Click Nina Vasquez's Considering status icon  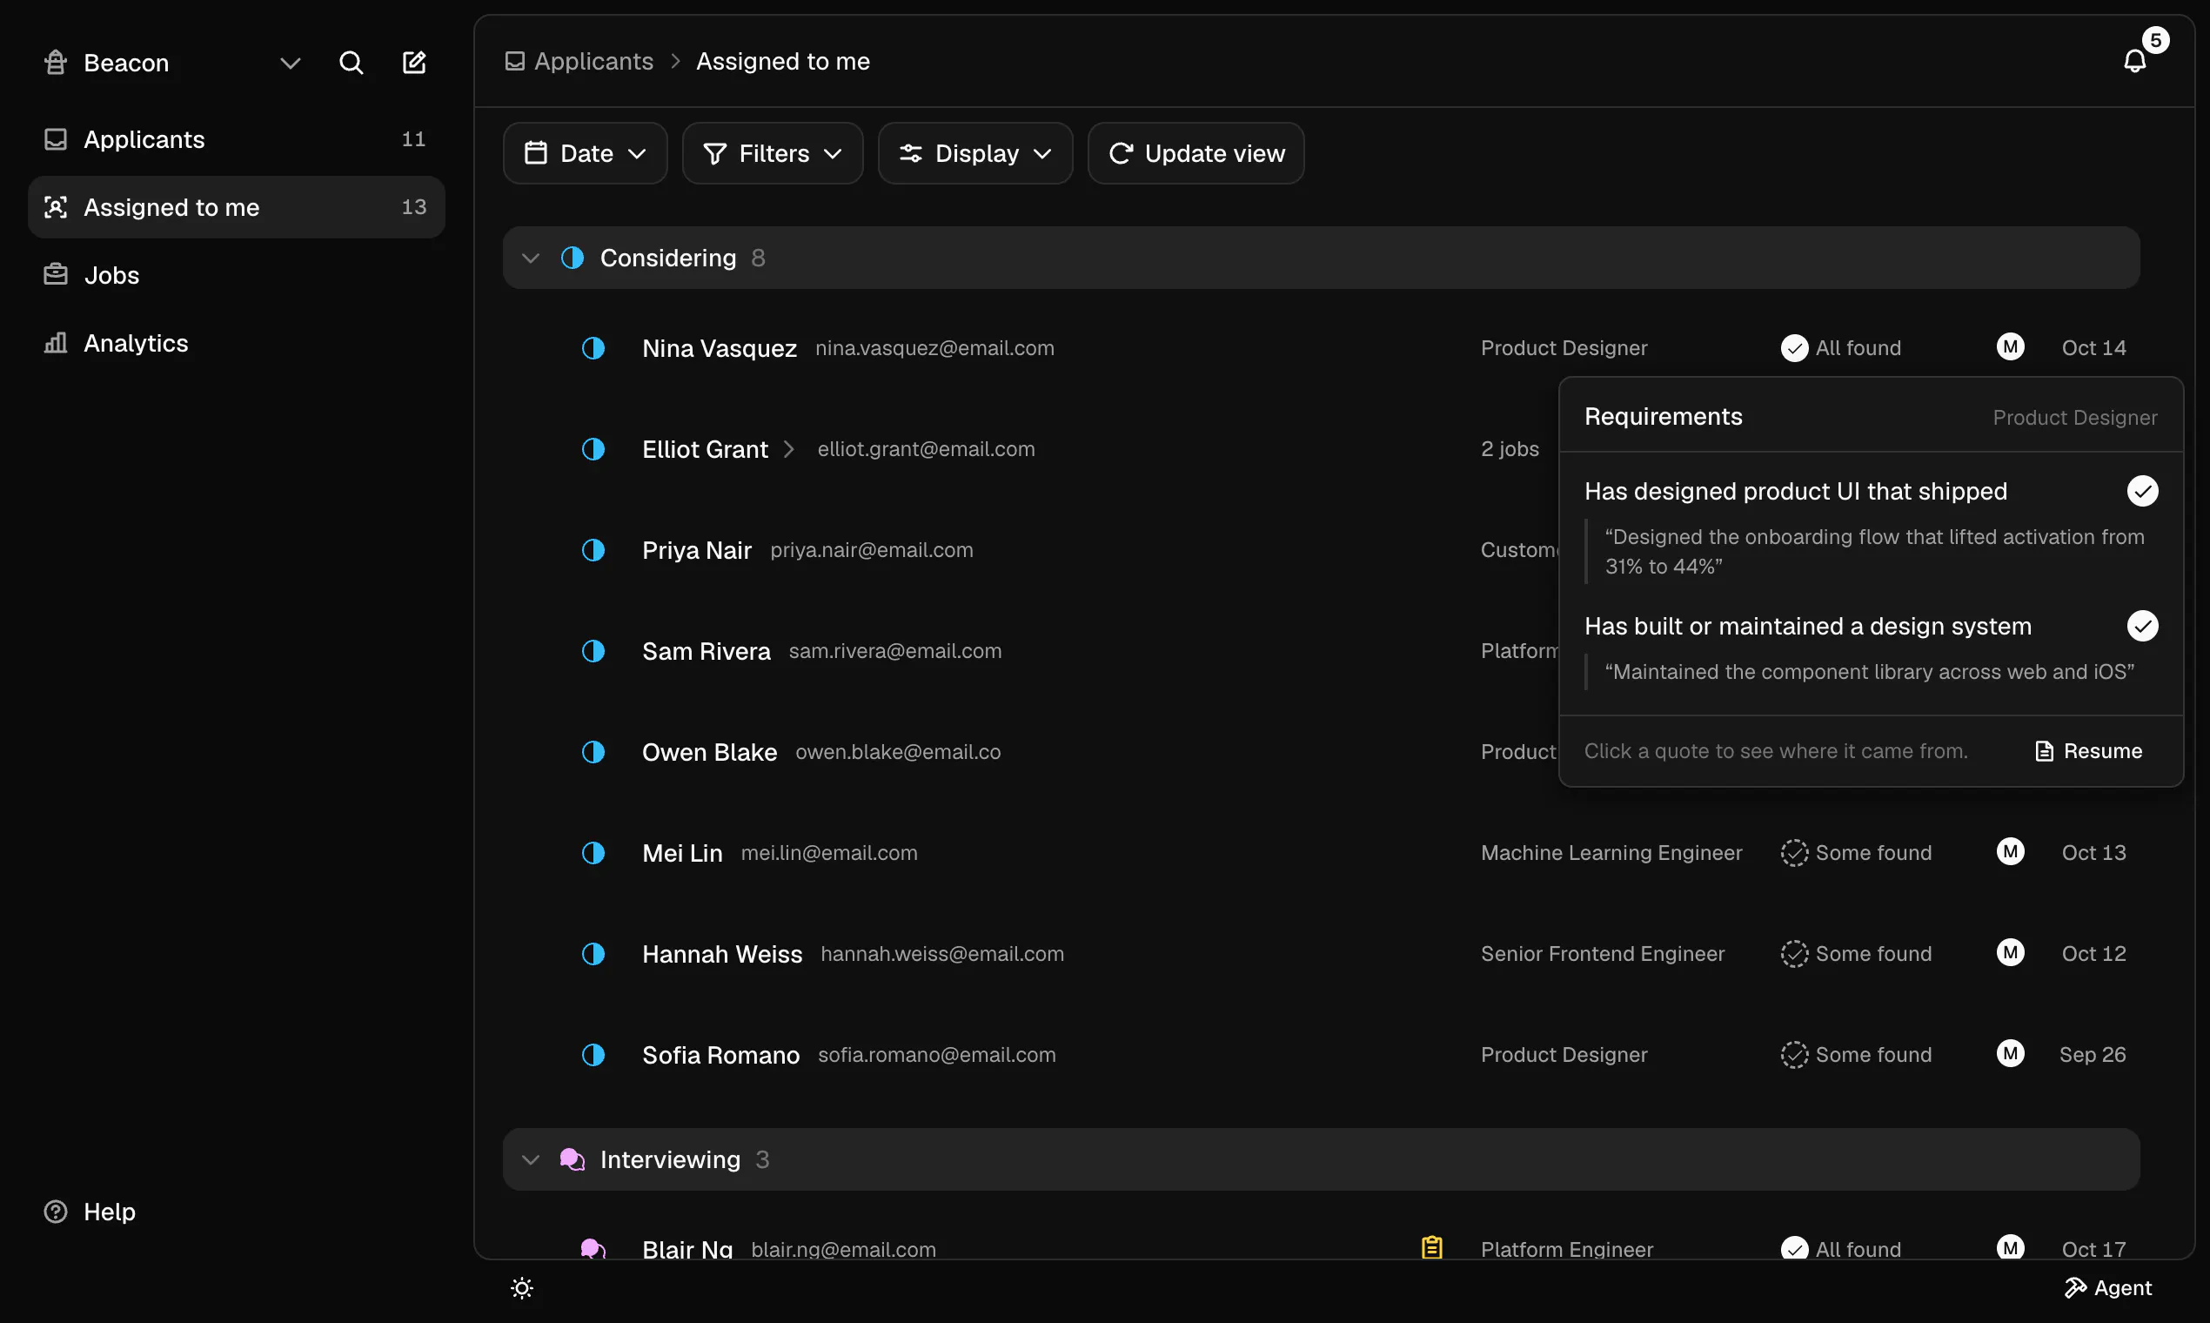coord(593,347)
